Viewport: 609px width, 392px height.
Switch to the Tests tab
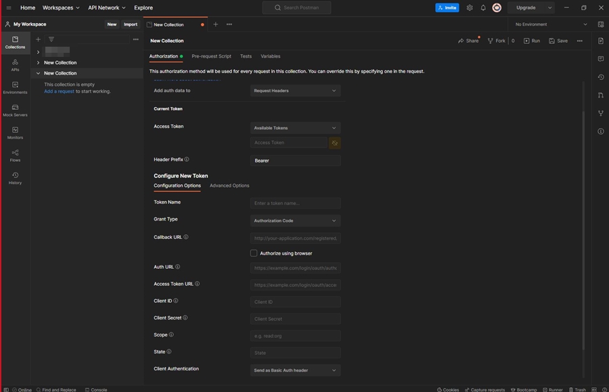tap(246, 56)
